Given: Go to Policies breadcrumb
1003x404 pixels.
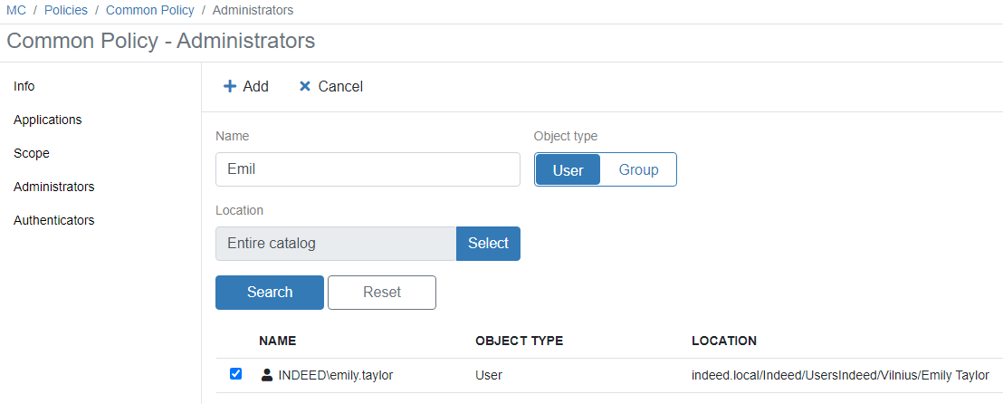Looking at the screenshot, I should (66, 10).
